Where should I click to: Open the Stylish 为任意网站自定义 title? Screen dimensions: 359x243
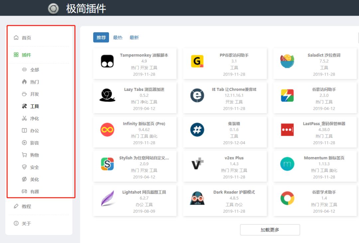pyautogui.click(x=144, y=158)
